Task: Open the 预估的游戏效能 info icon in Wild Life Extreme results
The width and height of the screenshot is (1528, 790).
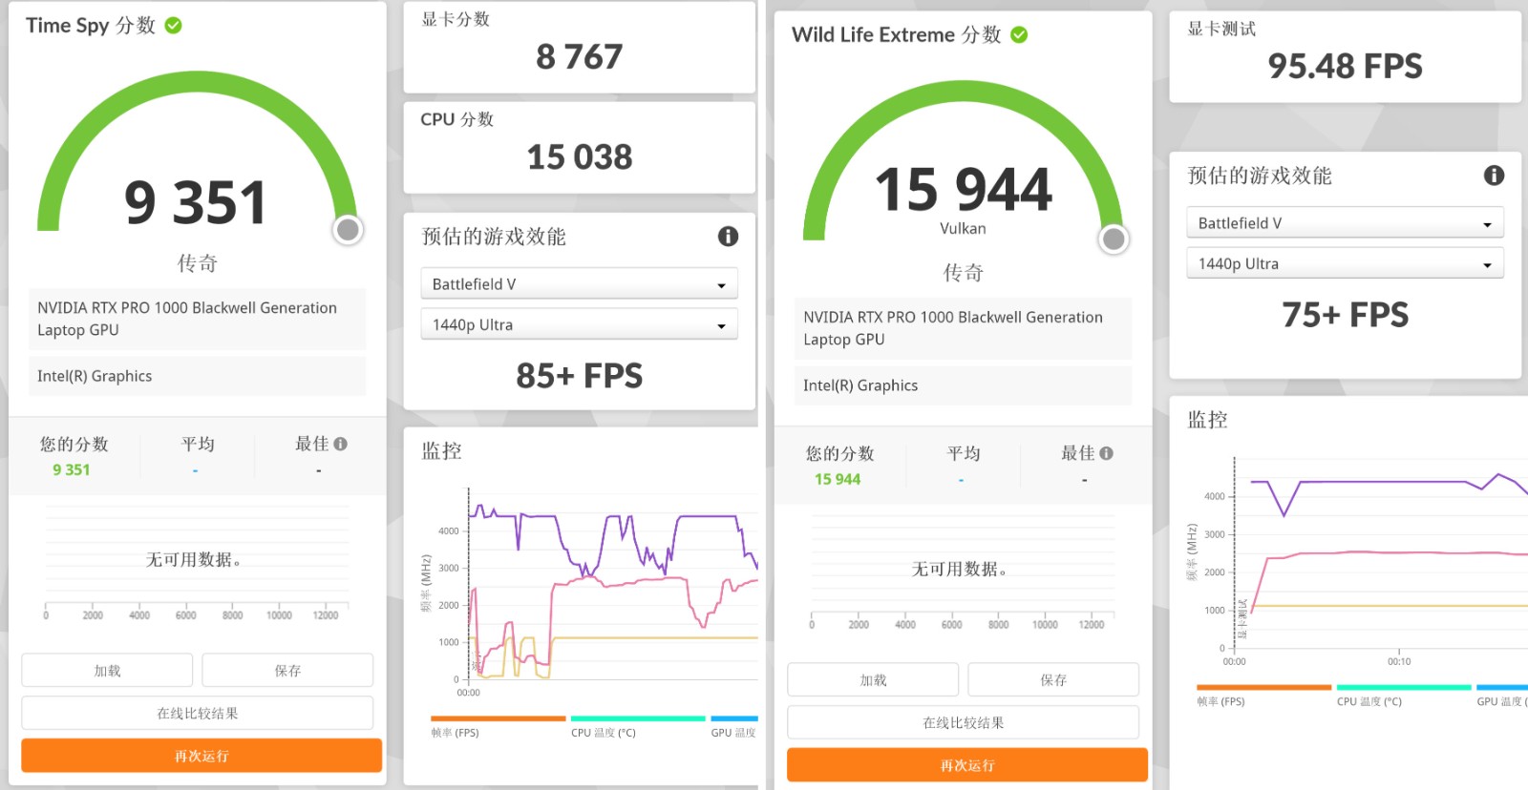Action: (x=1494, y=176)
